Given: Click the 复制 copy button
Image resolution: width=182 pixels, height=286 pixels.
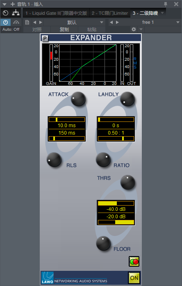Looking at the screenshot, I should [64, 30].
